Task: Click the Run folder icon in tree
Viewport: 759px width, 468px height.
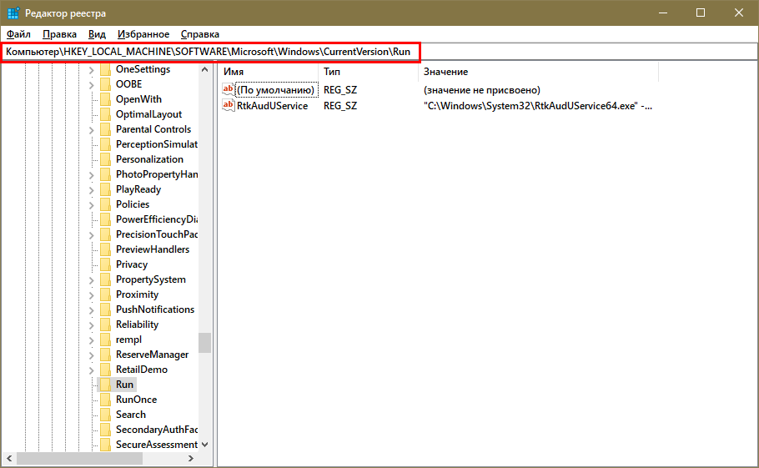Action: coord(105,385)
